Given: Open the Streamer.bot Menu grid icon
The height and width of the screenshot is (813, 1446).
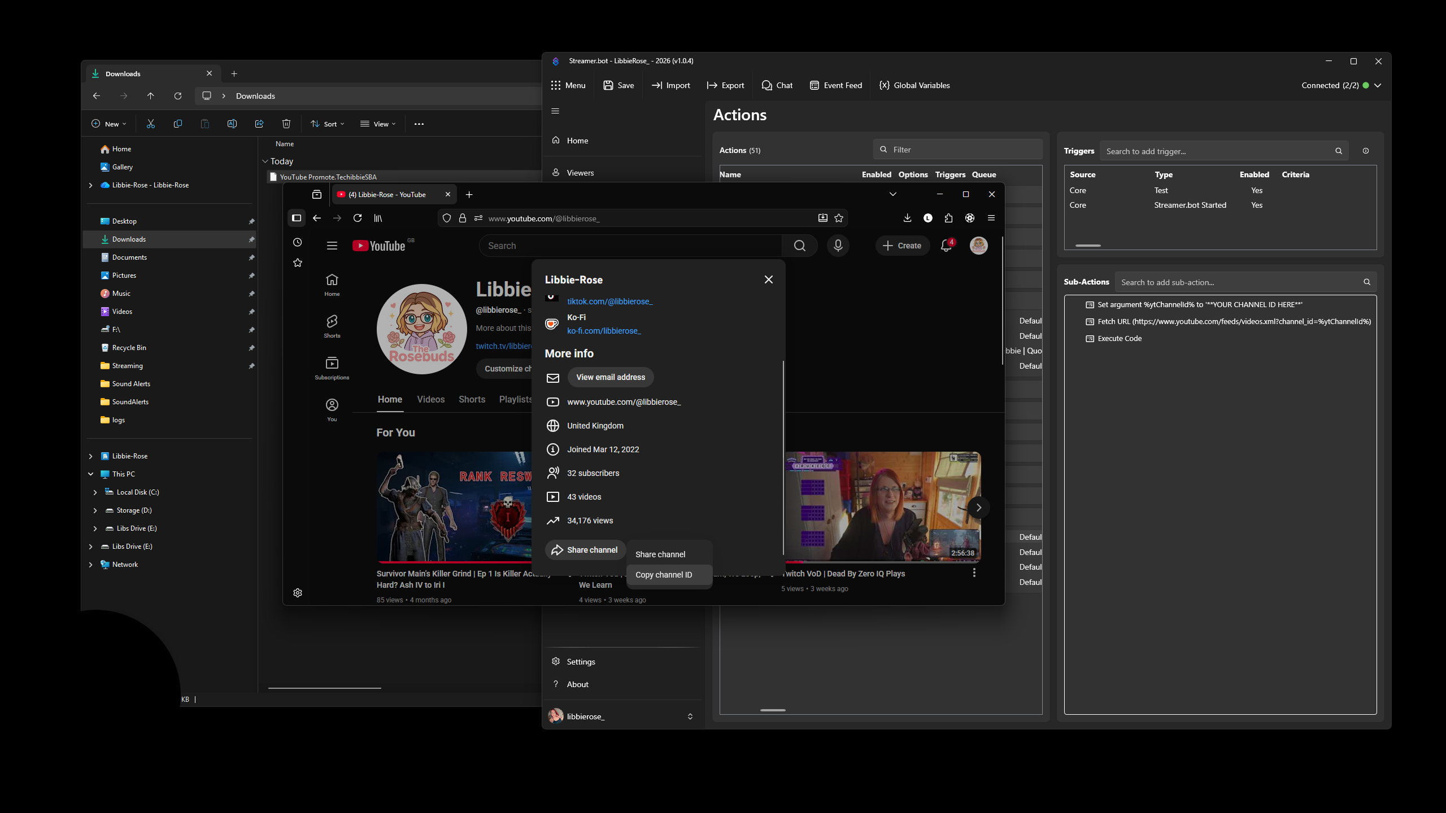Looking at the screenshot, I should (556, 85).
